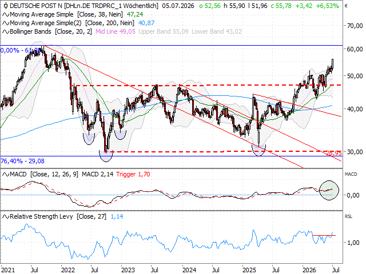Click the Jul label between 2021 and 2022

pos(34,270)
